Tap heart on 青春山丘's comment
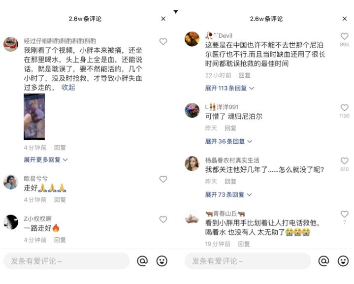354x284 pixels. pos(344,214)
